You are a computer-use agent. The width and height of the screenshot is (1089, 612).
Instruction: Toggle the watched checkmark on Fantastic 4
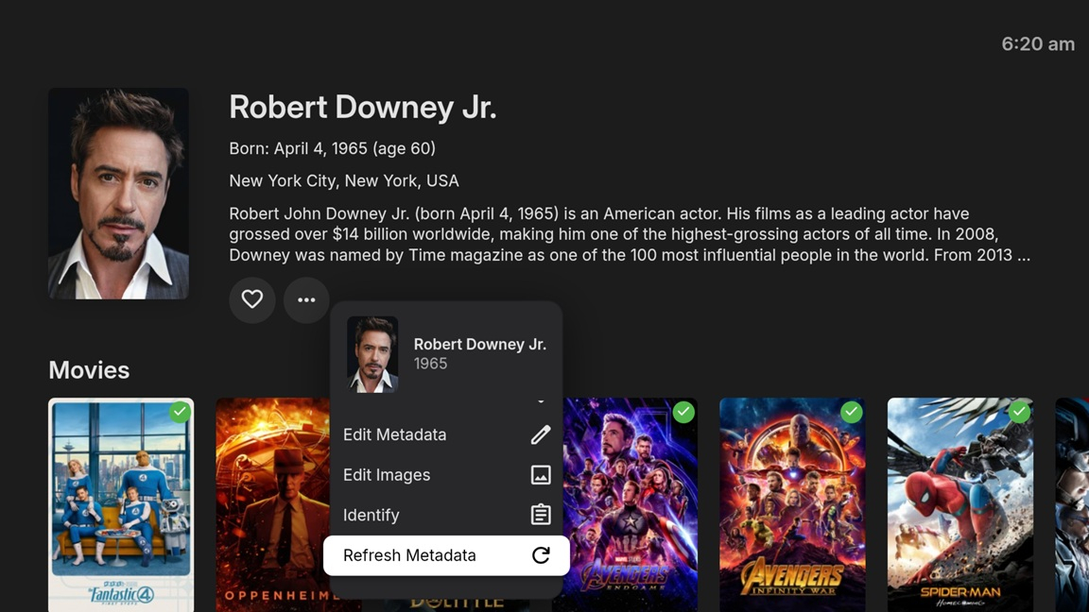click(x=180, y=412)
